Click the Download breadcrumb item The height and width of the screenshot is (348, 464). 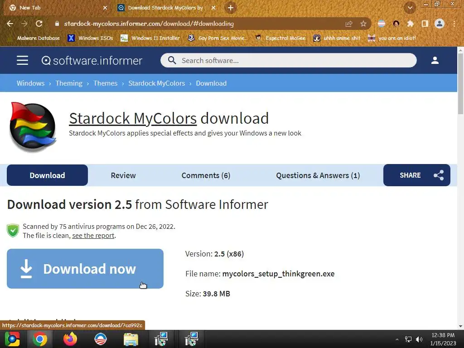pos(211,83)
